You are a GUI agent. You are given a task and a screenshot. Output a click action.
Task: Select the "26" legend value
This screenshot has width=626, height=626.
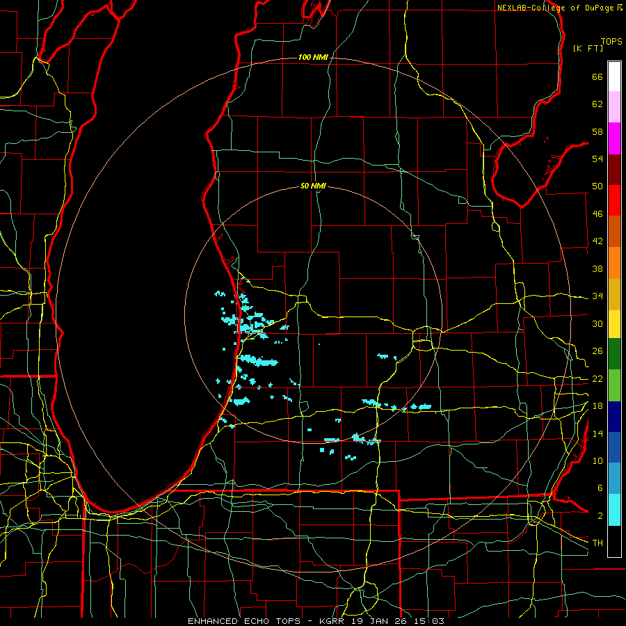click(597, 351)
